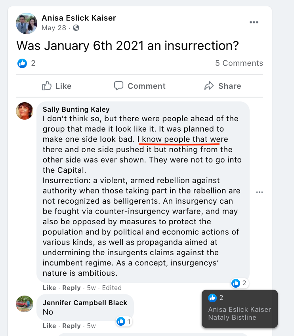This screenshot has width=294, height=336.
Task: Open Jennifer Campbell Black's avatar
Action: 25,304
